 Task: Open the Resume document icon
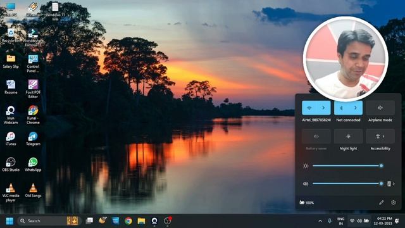11,87
